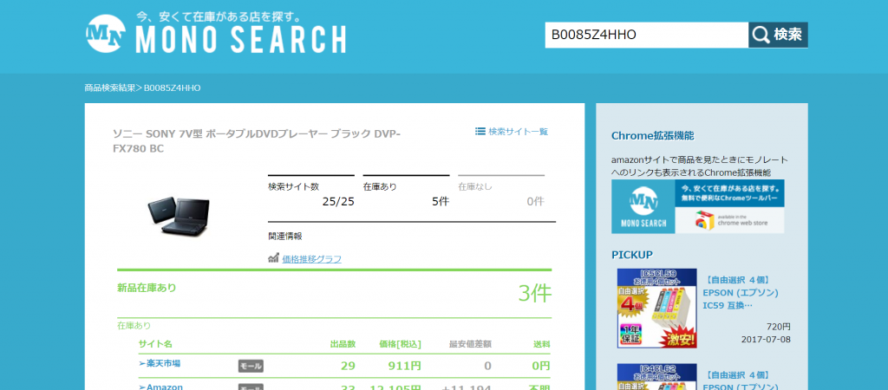Click the IC4CL62 ink cartridge thumbnail
This screenshot has width=888, height=390.
657,377
